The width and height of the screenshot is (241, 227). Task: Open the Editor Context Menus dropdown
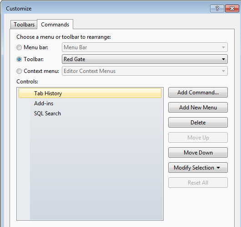(x=145, y=71)
